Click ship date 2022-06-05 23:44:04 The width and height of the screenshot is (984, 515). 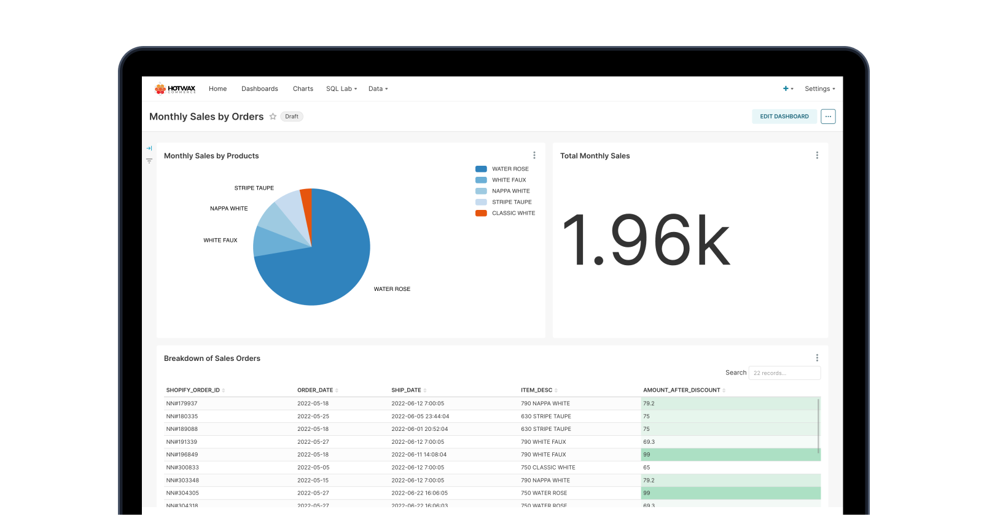[x=420, y=417]
